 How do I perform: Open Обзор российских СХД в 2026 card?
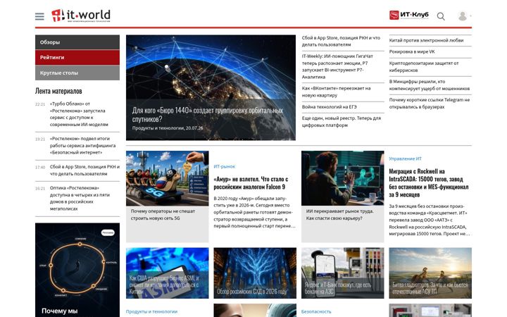pyautogui.click(x=255, y=273)
